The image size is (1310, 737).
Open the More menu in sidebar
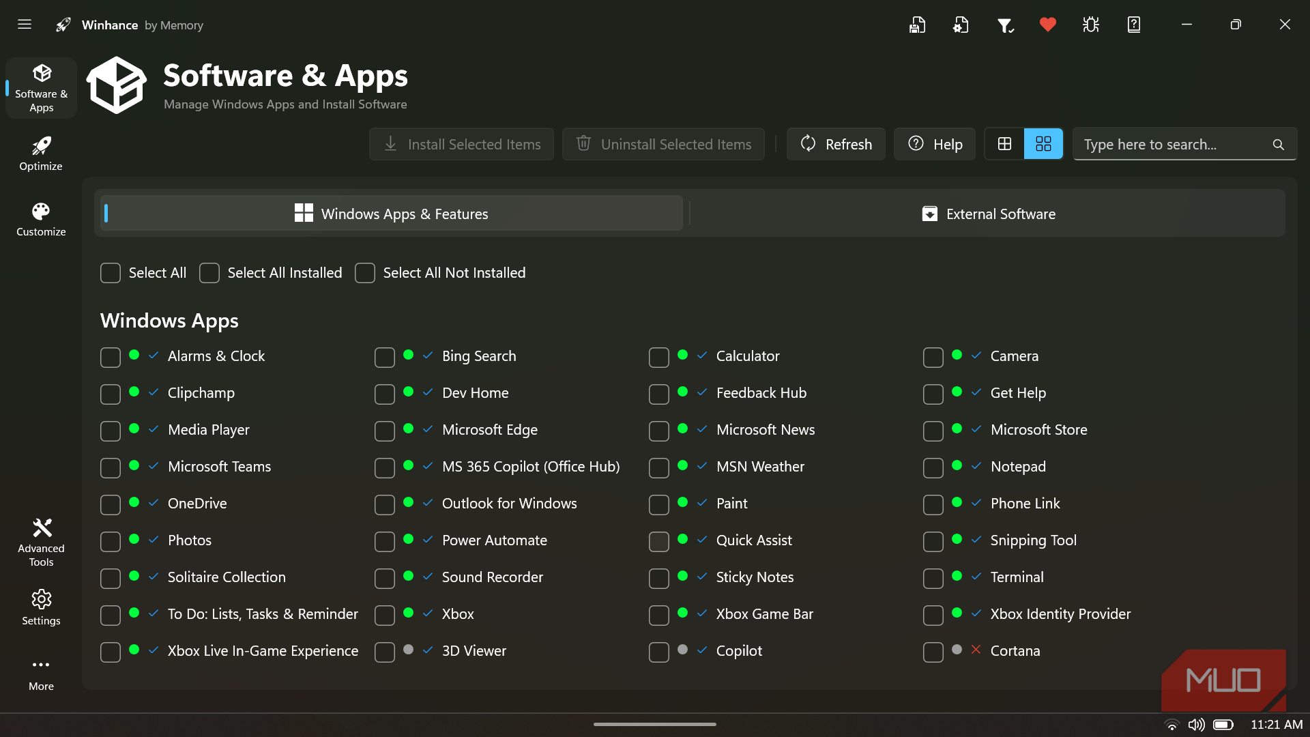41,674
